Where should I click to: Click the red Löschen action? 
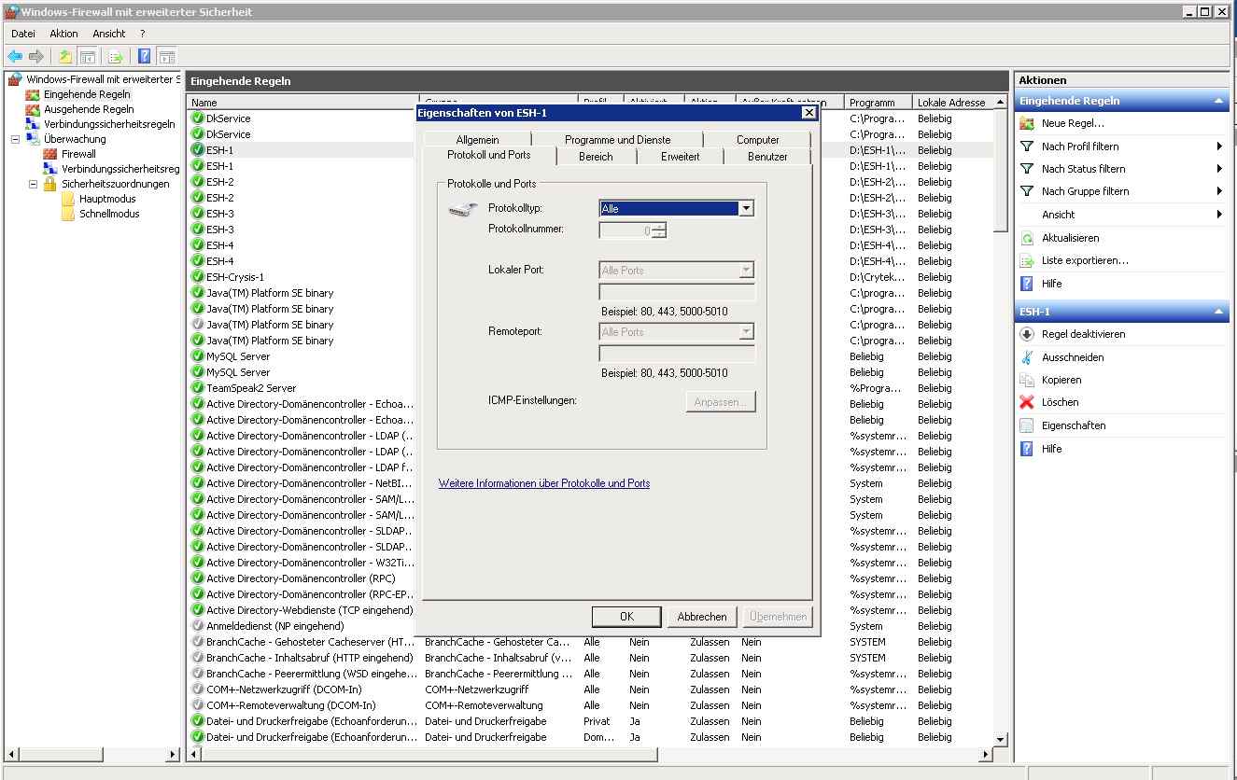coord(1060,402)
